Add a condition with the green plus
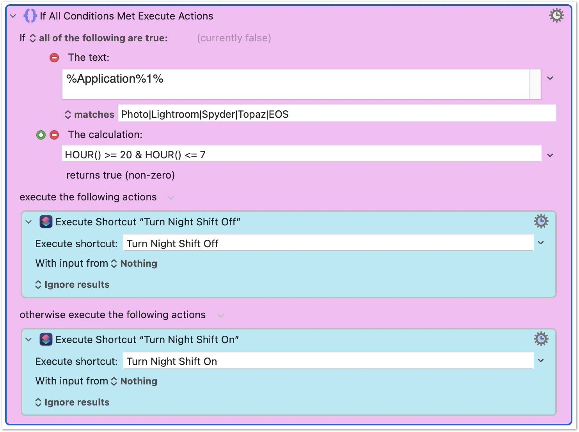This screenshot has width=579, height=432. tap(41, 135)
